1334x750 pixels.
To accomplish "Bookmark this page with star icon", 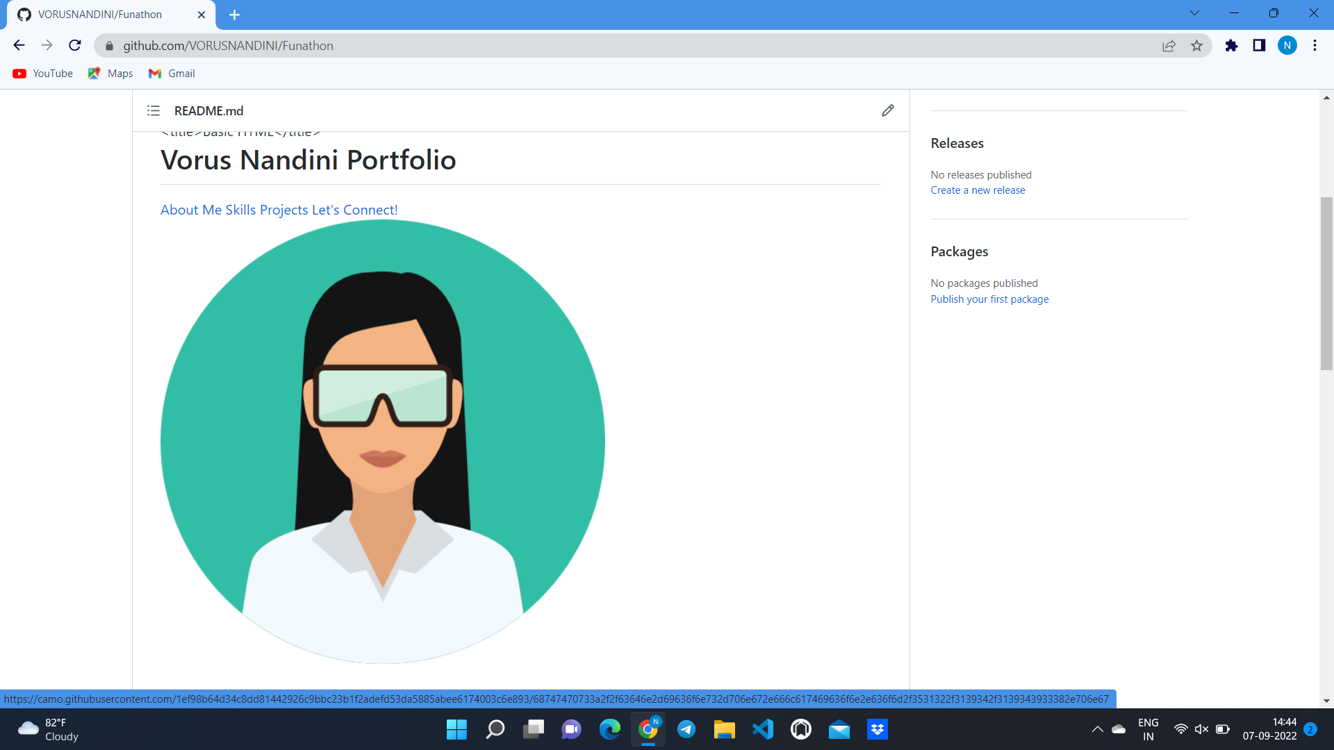I will pyautogui.click(x=1196, y=46).
